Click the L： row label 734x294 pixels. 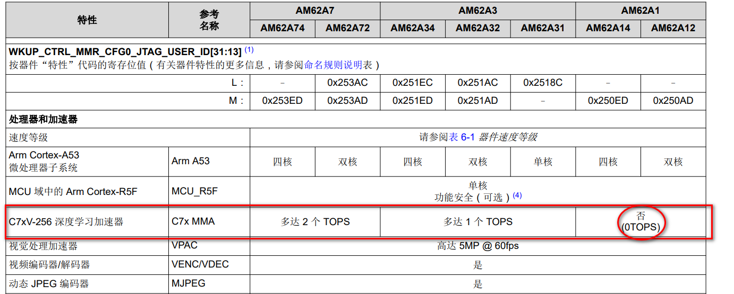tap(237, 83)
